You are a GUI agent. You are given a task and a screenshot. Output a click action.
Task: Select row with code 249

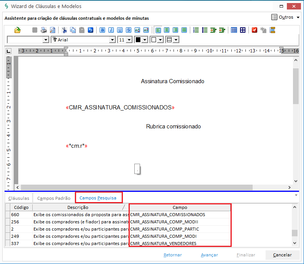tap(118, 236)
